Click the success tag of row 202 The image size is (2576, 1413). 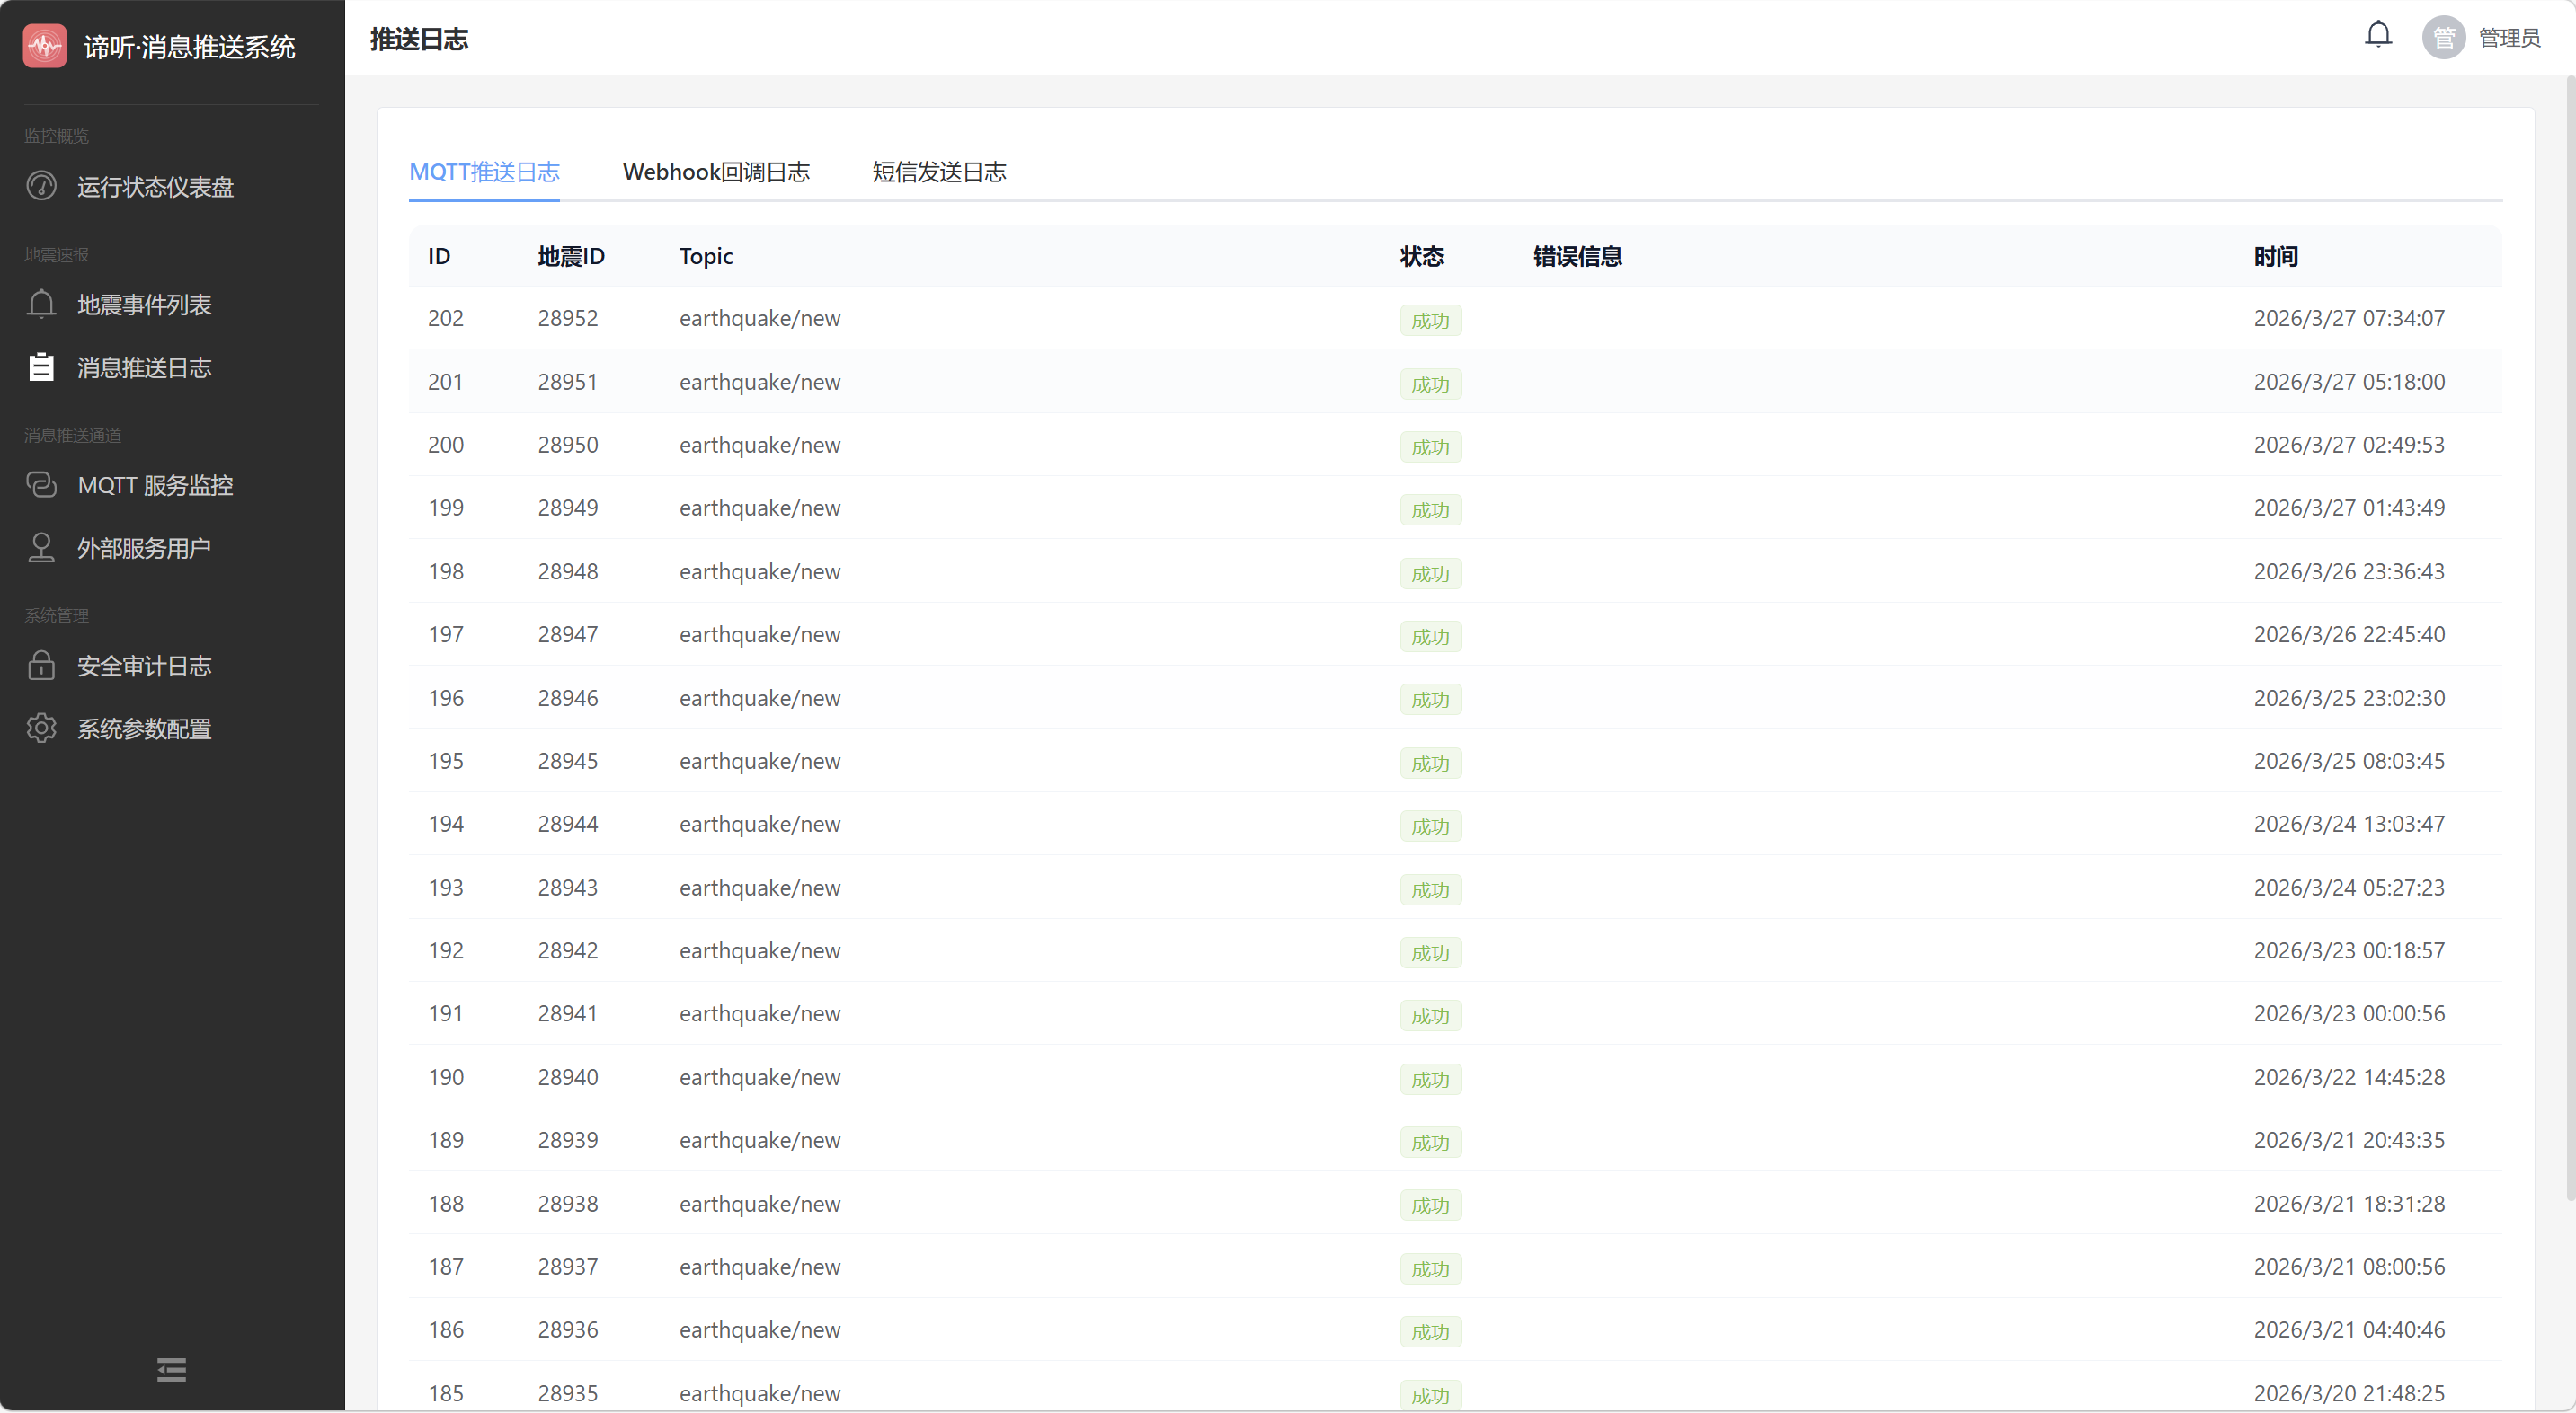click(1429, 321)
